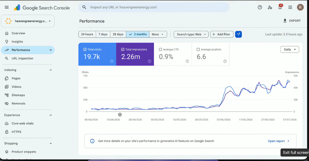This screenshot has width=309, height=161.
Task: Click the HTTPS padlock icon
Action: tap(7, 132)
